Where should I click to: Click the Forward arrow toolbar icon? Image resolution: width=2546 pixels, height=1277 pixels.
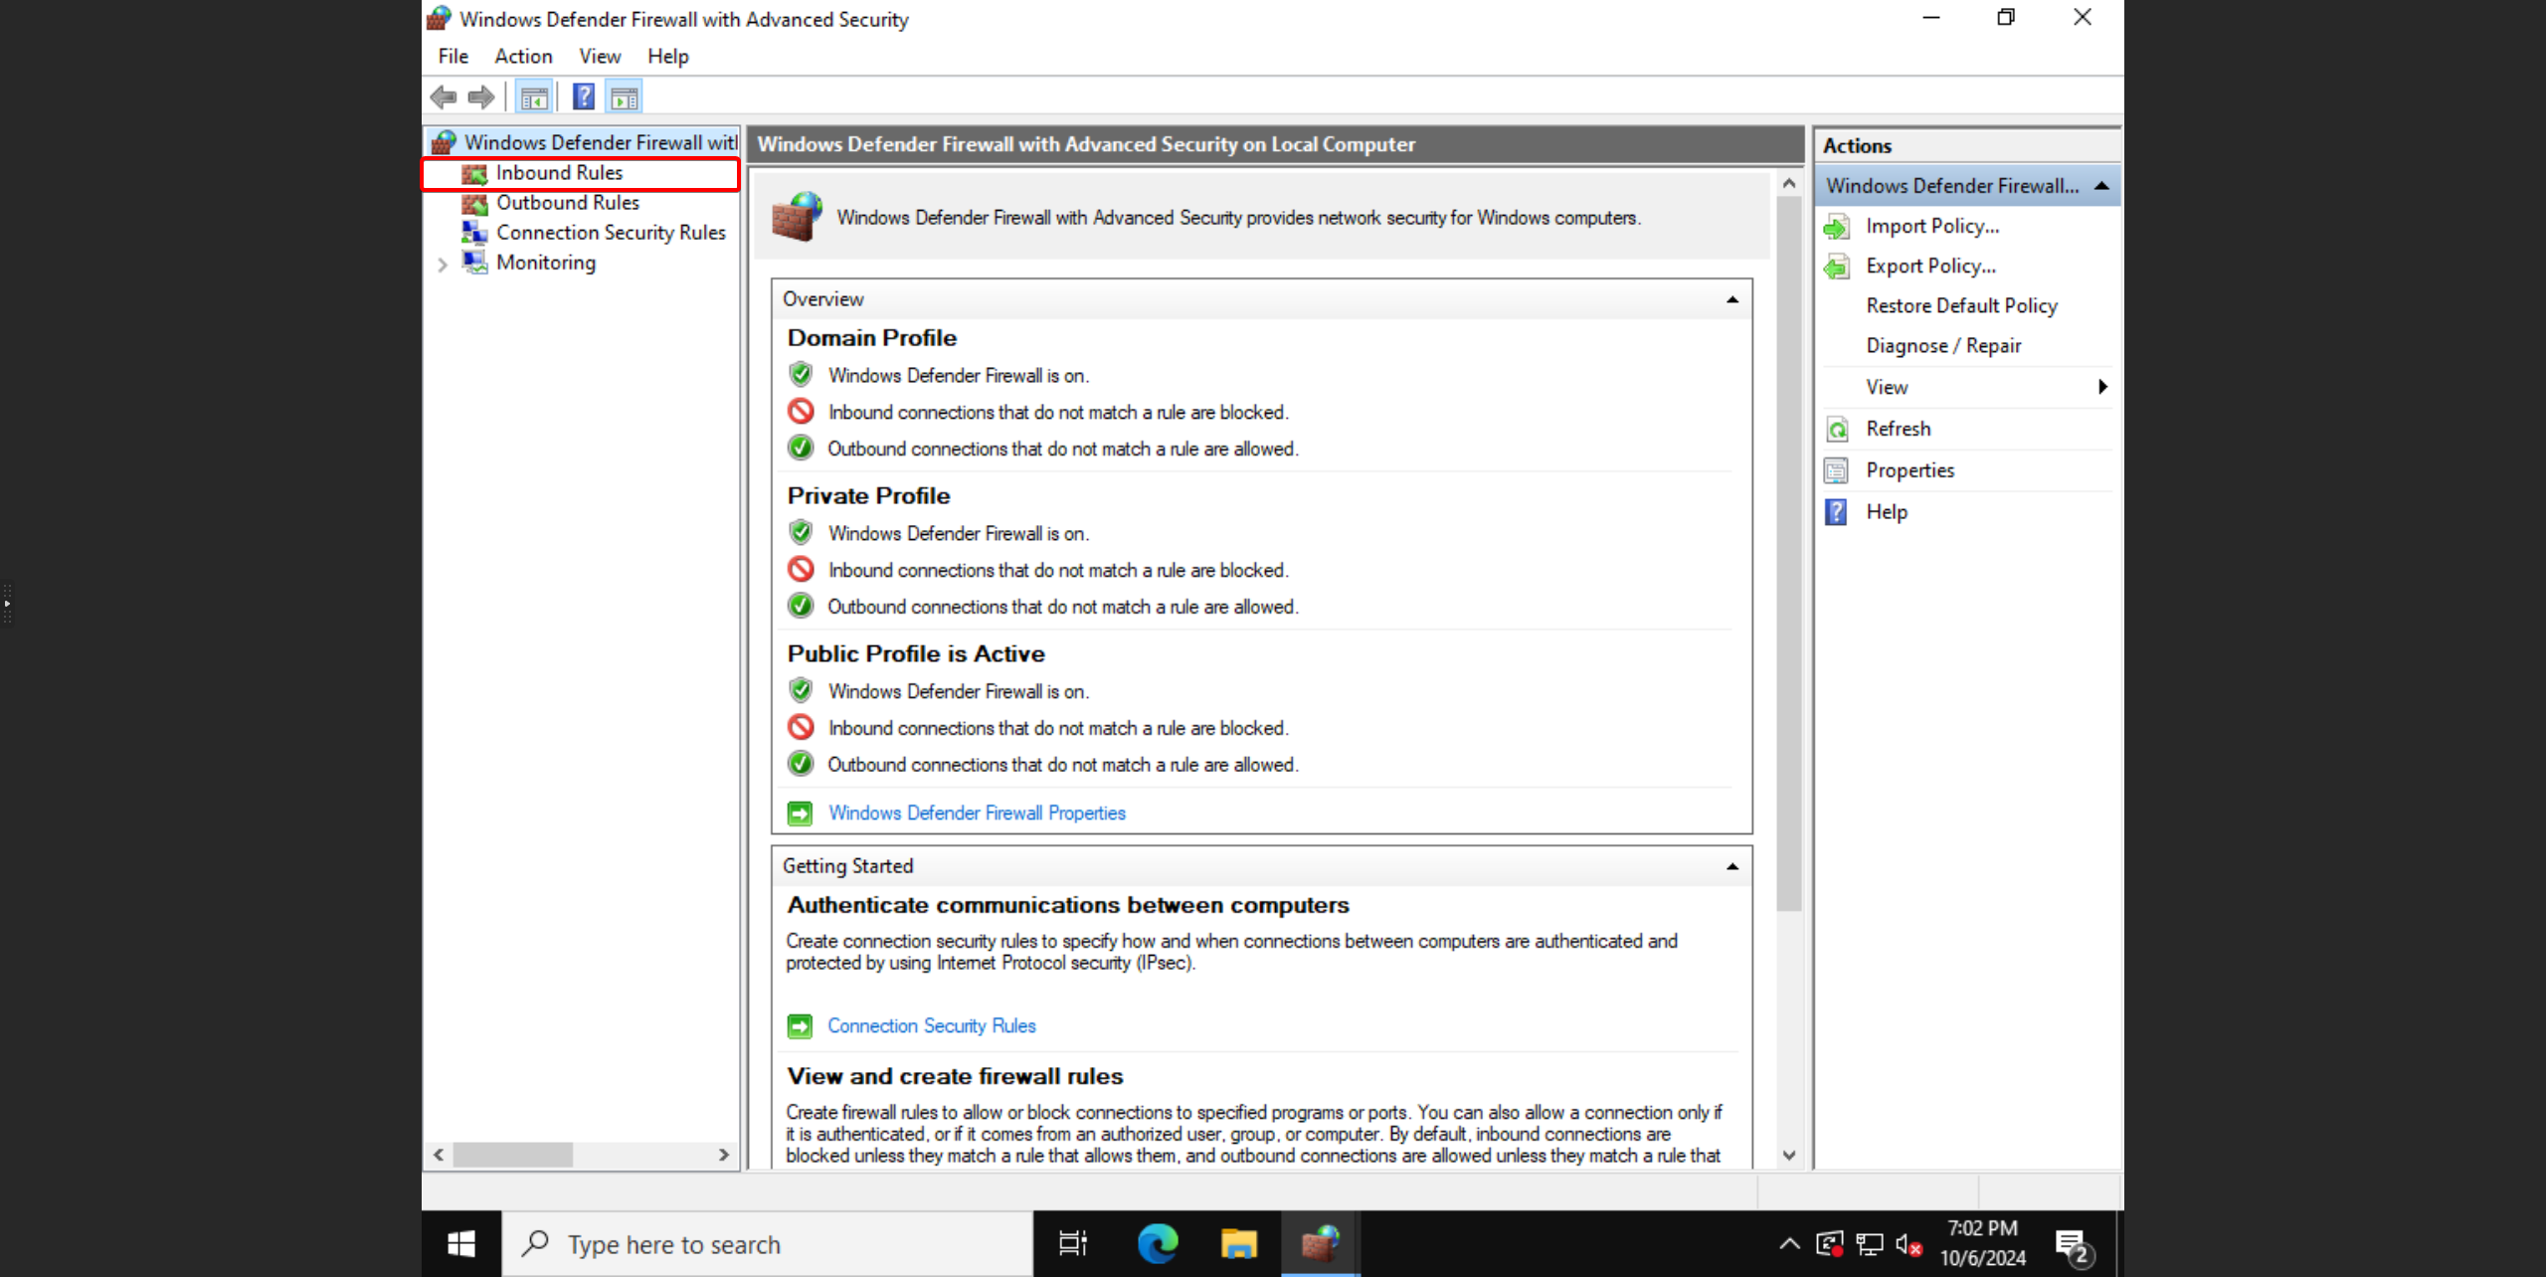(x=481, y=97)
